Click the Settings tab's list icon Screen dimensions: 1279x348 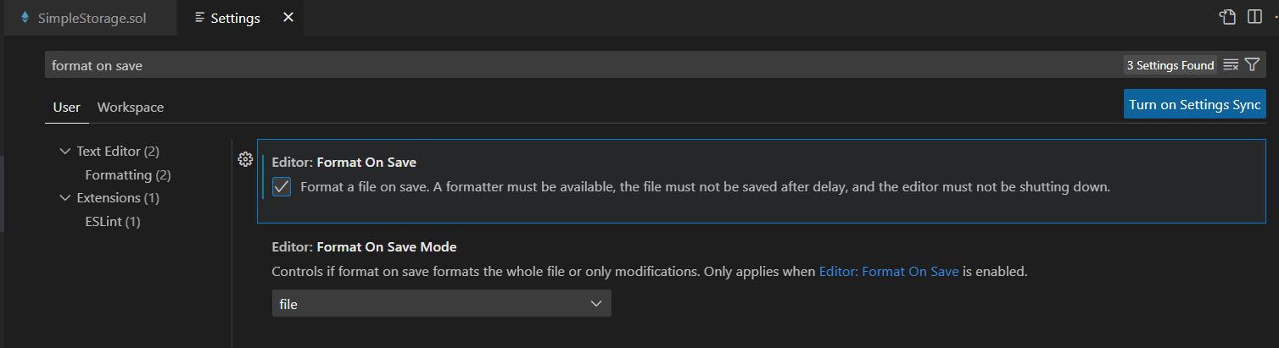pyautogui.click(x=199, y=17)
